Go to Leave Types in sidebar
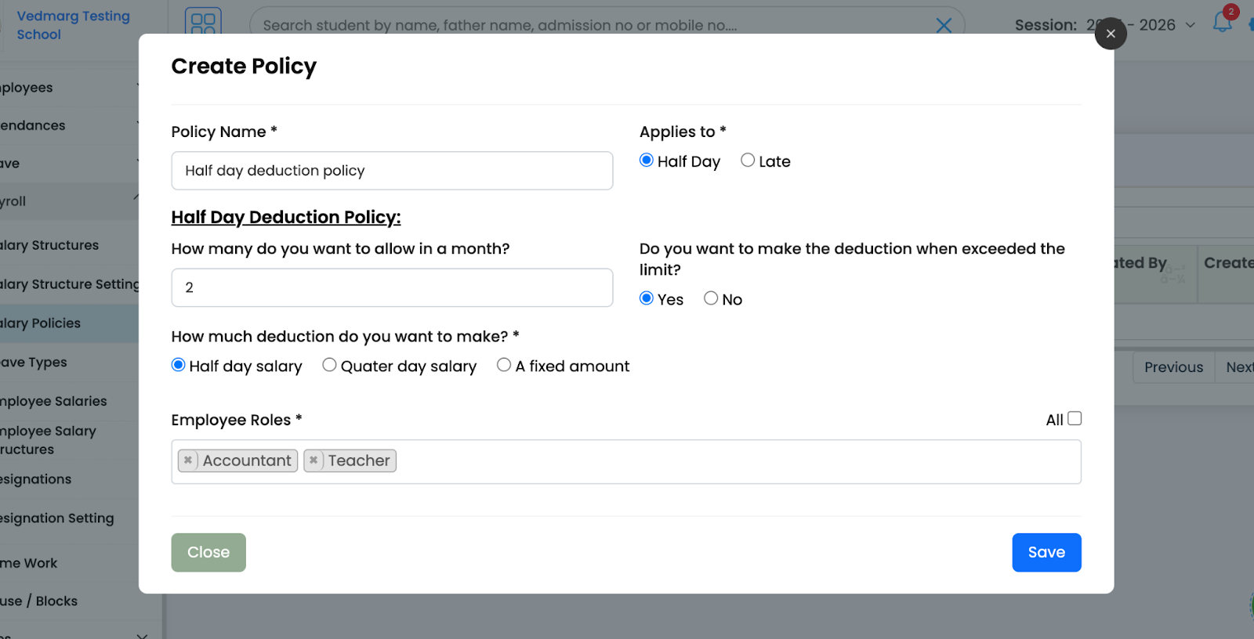 [x=35, y=362]
